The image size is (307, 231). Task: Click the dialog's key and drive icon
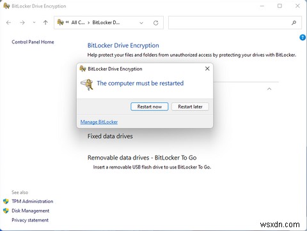pyautogui.click(x=87, y=84)
